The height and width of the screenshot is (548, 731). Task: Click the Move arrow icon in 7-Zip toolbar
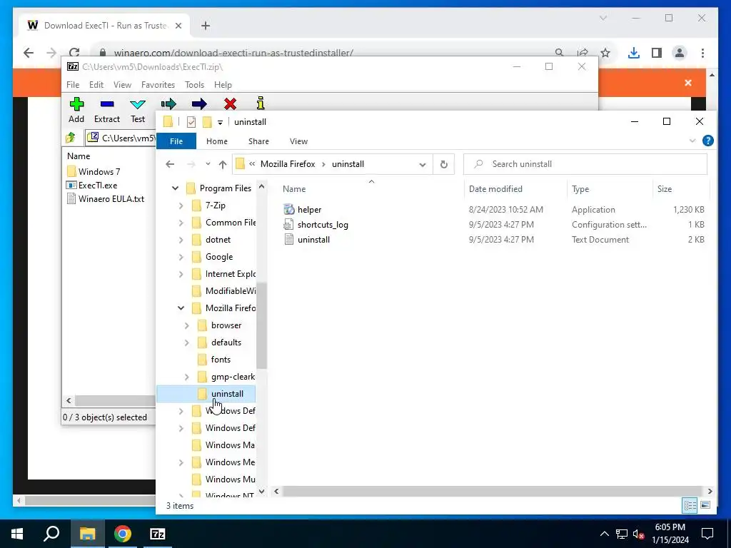199,103
